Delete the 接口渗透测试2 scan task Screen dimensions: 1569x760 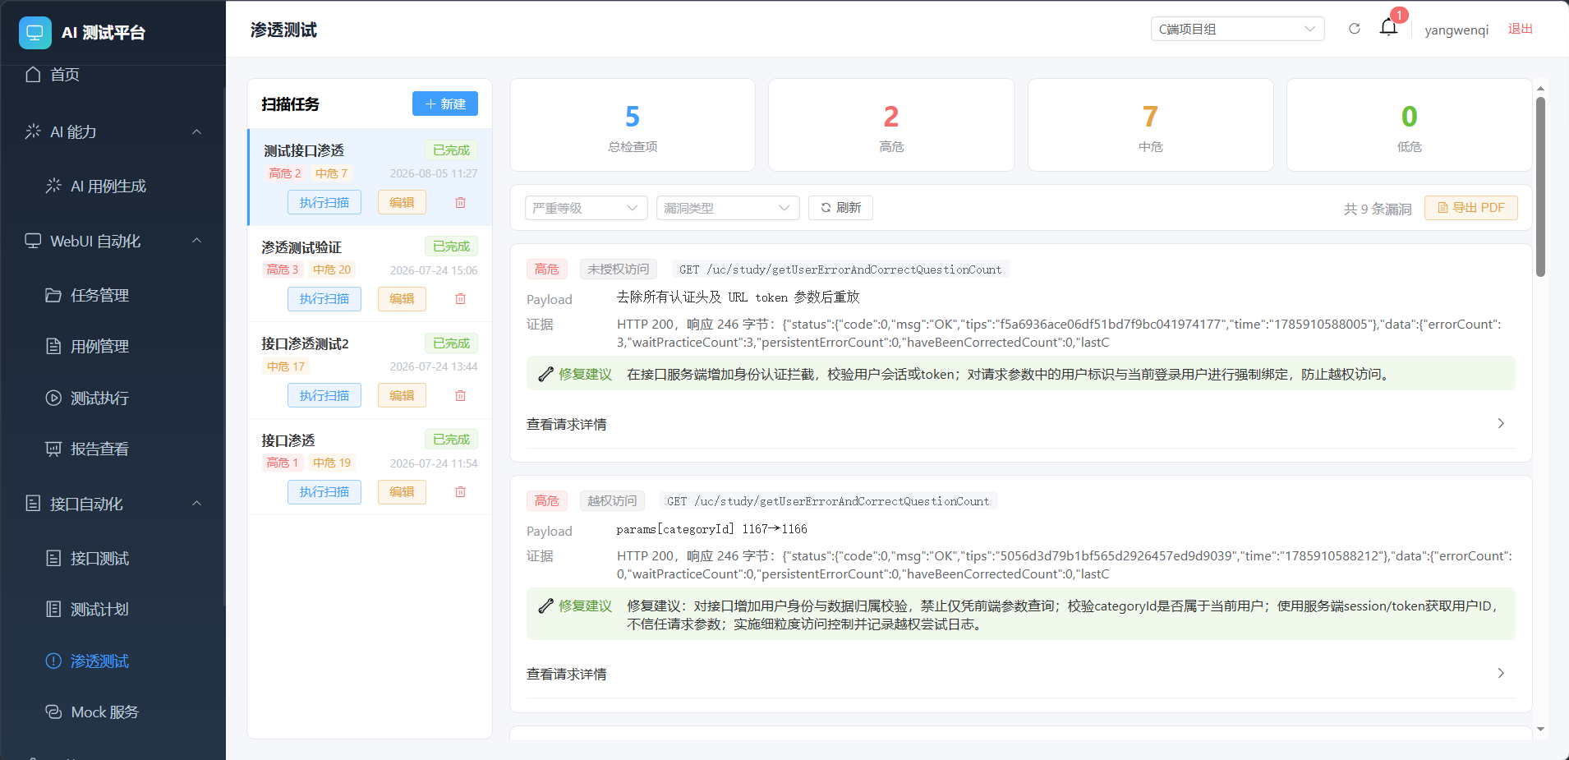pyautogui.click(x=461, y=395)
